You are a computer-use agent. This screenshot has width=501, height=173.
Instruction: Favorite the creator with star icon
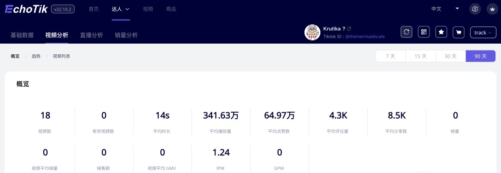click(441, 32)
